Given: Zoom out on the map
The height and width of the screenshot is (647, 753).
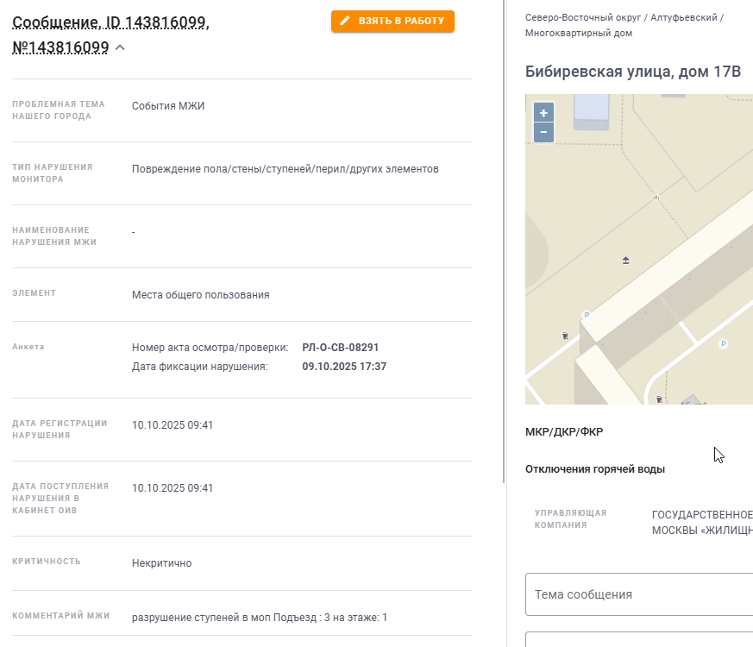Looking at the screenshot, I should (543, 132).
